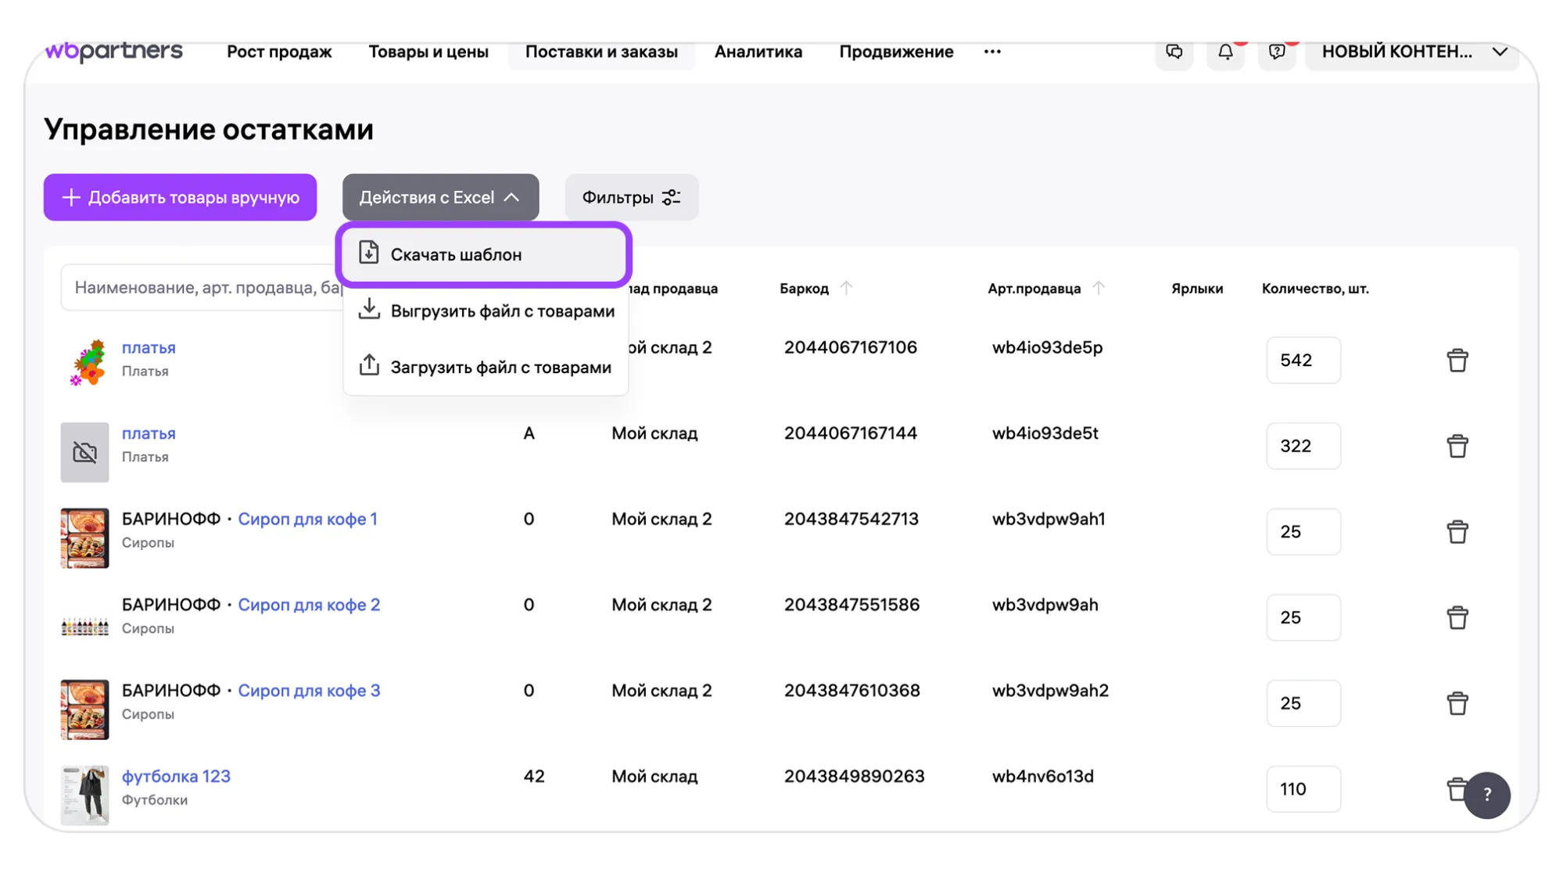The image size is (1563, 873).
Task: Sort by Арт.продавца column arrow
Action: (x=1099, y=288)
